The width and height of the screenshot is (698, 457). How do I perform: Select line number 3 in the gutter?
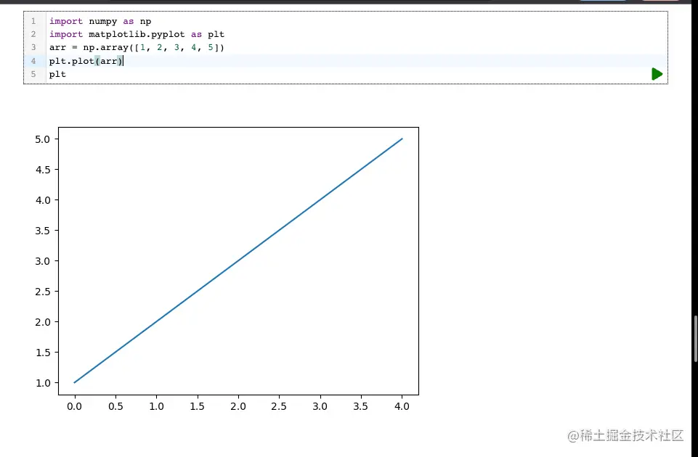[33, 47]
